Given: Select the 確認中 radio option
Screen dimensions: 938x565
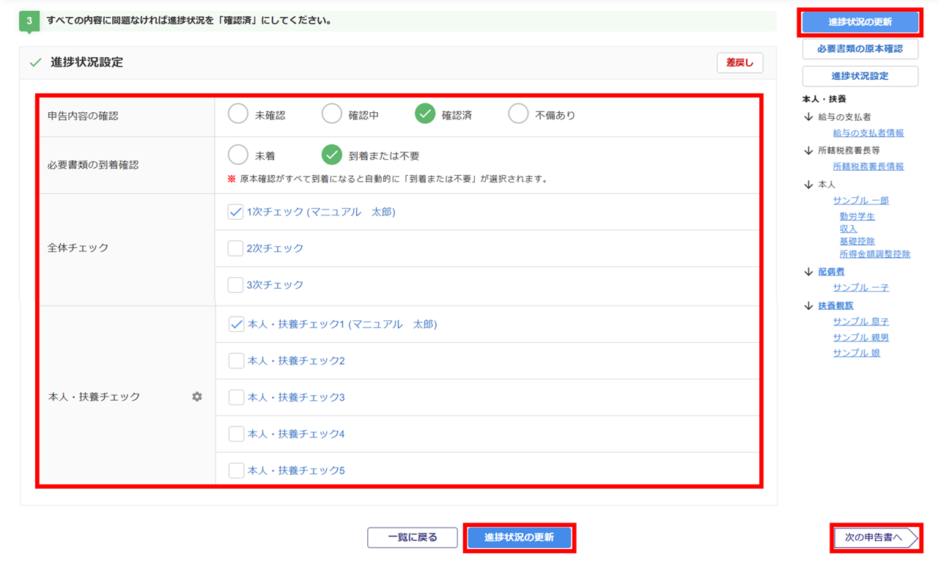Looking at the screenshot, I should 332,114.
